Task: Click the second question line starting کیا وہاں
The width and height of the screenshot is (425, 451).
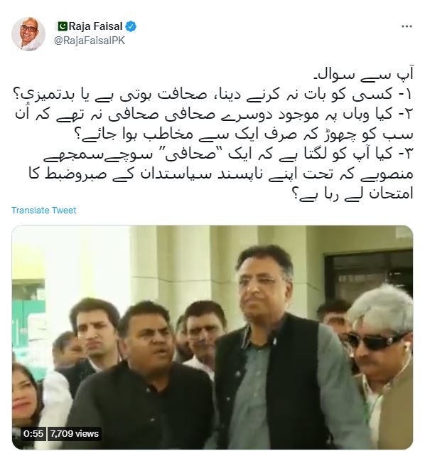Action: coord(214,115)
